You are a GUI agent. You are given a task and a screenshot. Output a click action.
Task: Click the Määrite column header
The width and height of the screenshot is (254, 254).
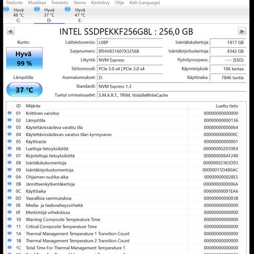(x=106, y=106)
